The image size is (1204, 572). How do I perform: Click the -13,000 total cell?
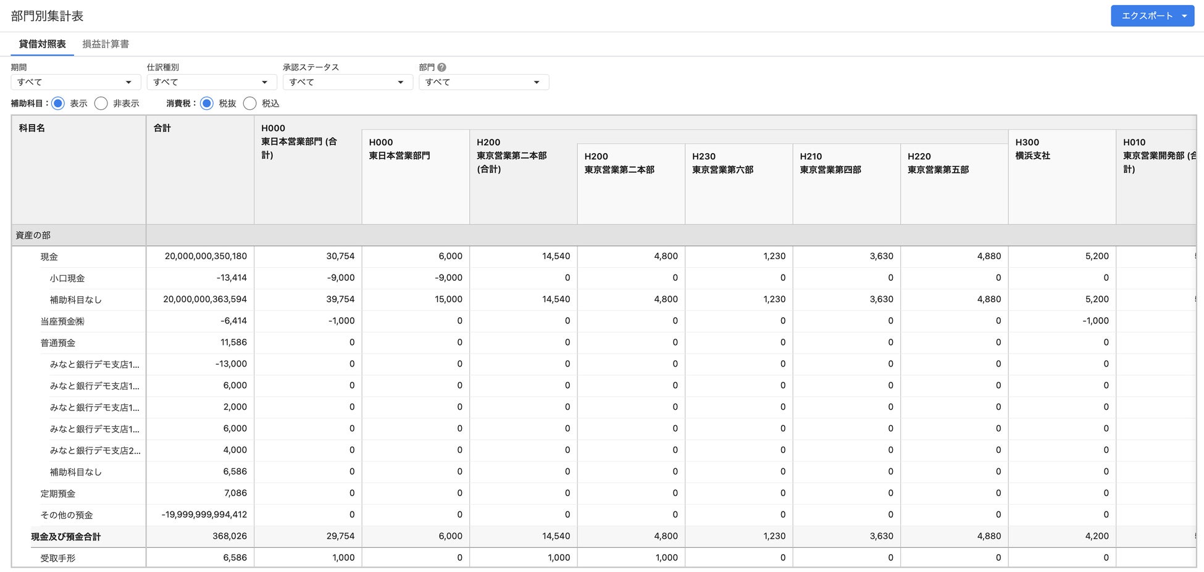click(200, 364)
